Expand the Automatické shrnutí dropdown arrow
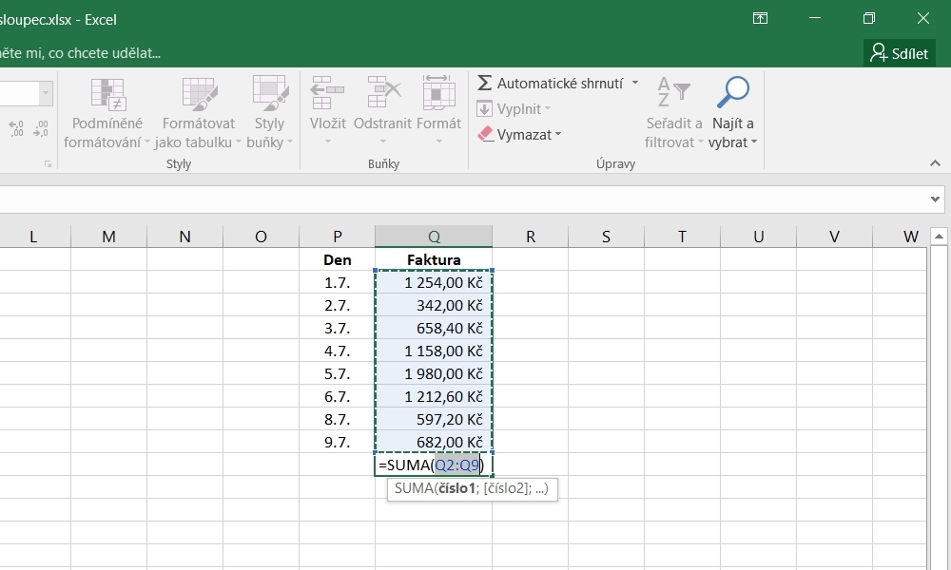Image resolution: width=951 pixels, height=570 pixels. [x=635, y=83]
